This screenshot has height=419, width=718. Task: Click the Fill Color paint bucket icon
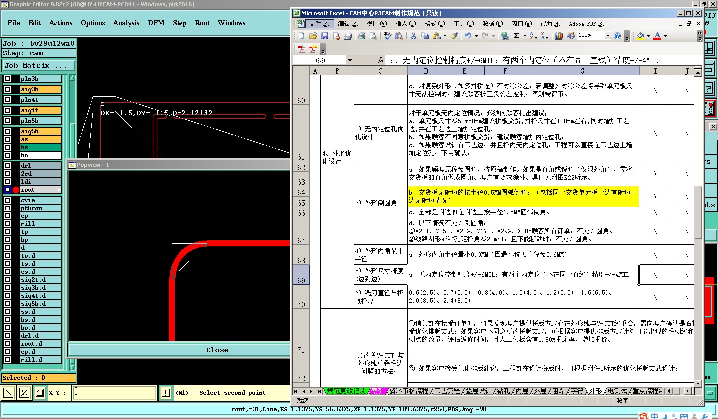click(x=641, y=36)
